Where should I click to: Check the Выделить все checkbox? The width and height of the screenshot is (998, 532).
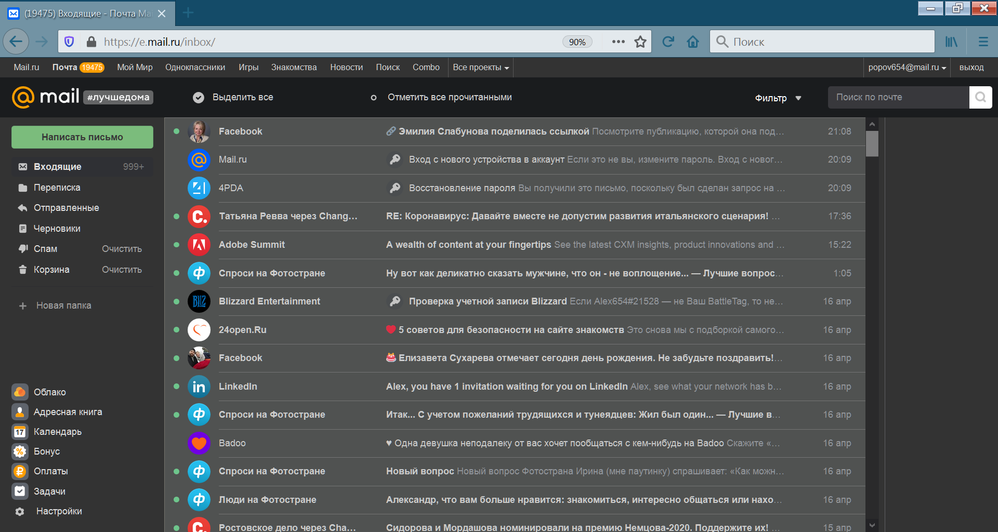coord(198,97)
